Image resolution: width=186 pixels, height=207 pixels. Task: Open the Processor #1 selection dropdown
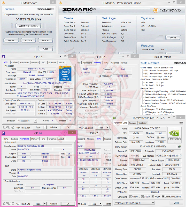(x=27, y=121)
